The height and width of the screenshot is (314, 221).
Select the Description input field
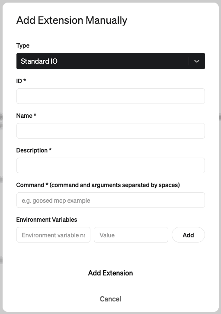(x=111, y=165)
